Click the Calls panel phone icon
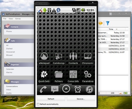Screen dimensions: 132x109 click(x=7, y=40)
